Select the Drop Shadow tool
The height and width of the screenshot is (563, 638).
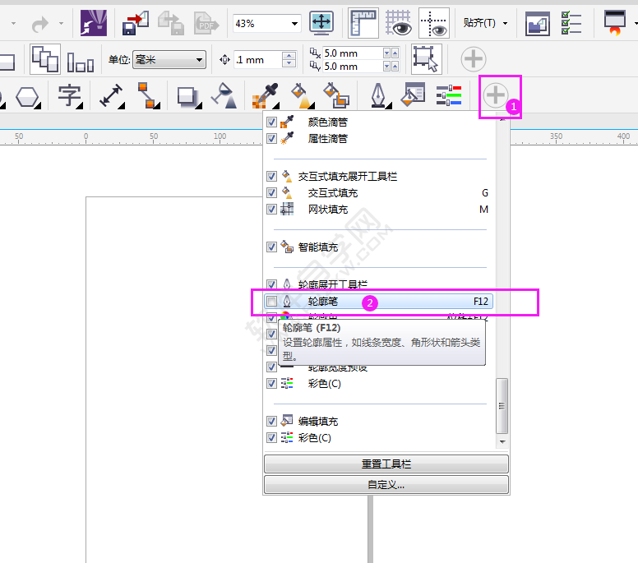click(x=188, y=97)
